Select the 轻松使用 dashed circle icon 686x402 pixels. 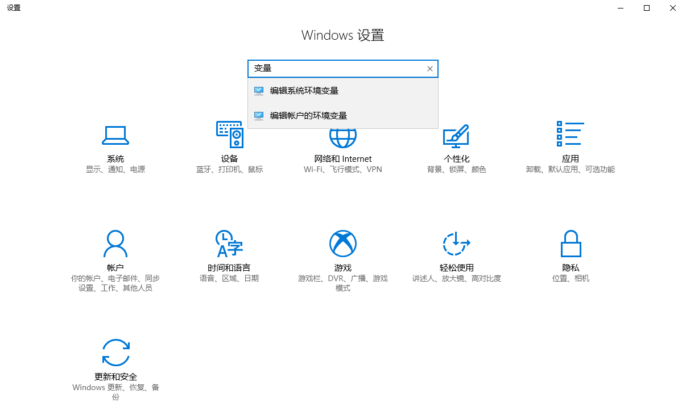pyautogui.click(x=456, y=244)
